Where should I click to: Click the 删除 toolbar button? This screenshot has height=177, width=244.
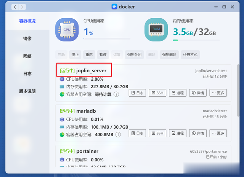[152, 54]
